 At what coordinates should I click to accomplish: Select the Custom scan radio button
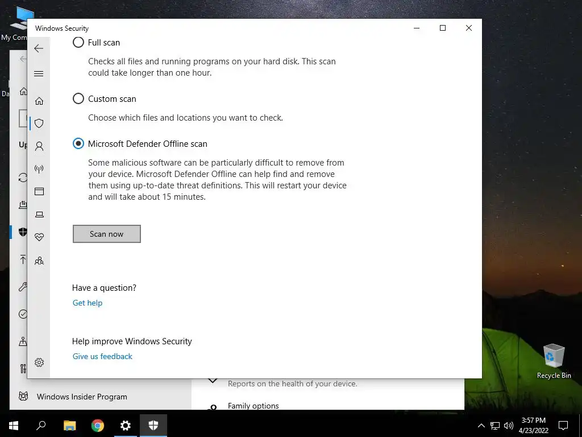coord(78,99)
